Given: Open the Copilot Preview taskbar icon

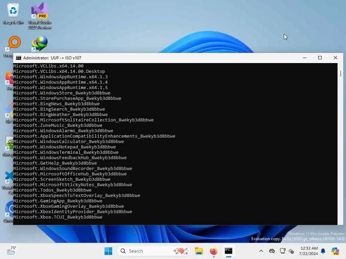Looking at the screenshot, I should [335, 251].
